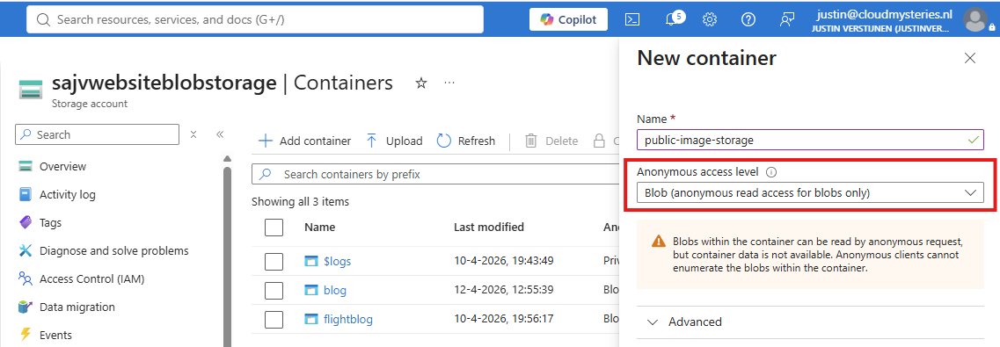Open the Cloud Shell terminal icon
This screenshot has height=347, width=1000.
click(x=631, y=19)
